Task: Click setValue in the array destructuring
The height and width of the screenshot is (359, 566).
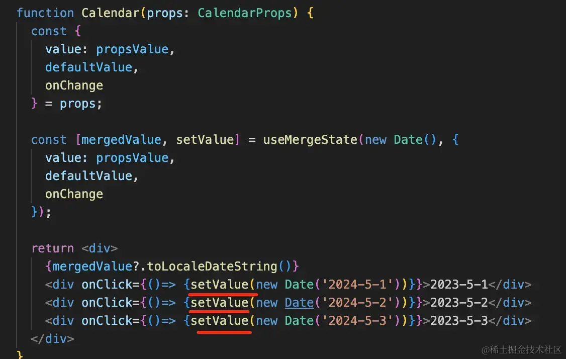Action: 205,140
